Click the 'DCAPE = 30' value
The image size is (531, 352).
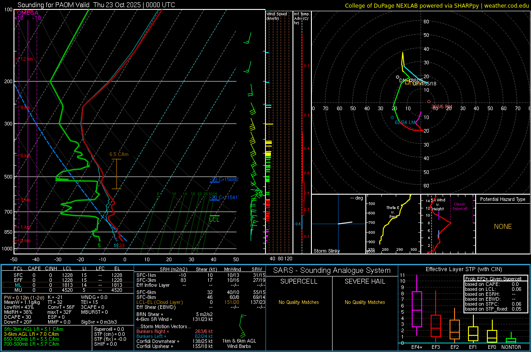pos(18,317)
